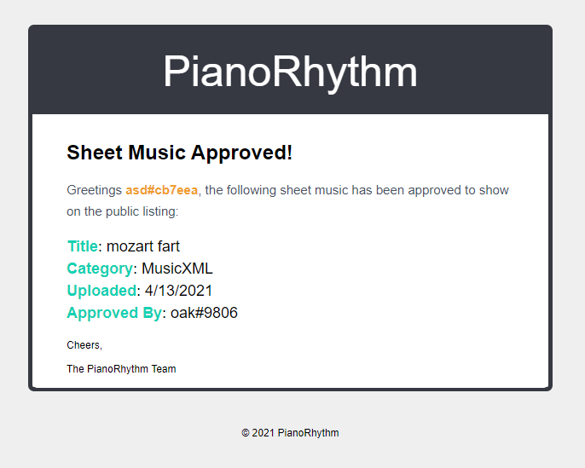The height and width of the screenshot is (468, 585).
Task: Click the word Greetings
Action: tap(95, 191)
